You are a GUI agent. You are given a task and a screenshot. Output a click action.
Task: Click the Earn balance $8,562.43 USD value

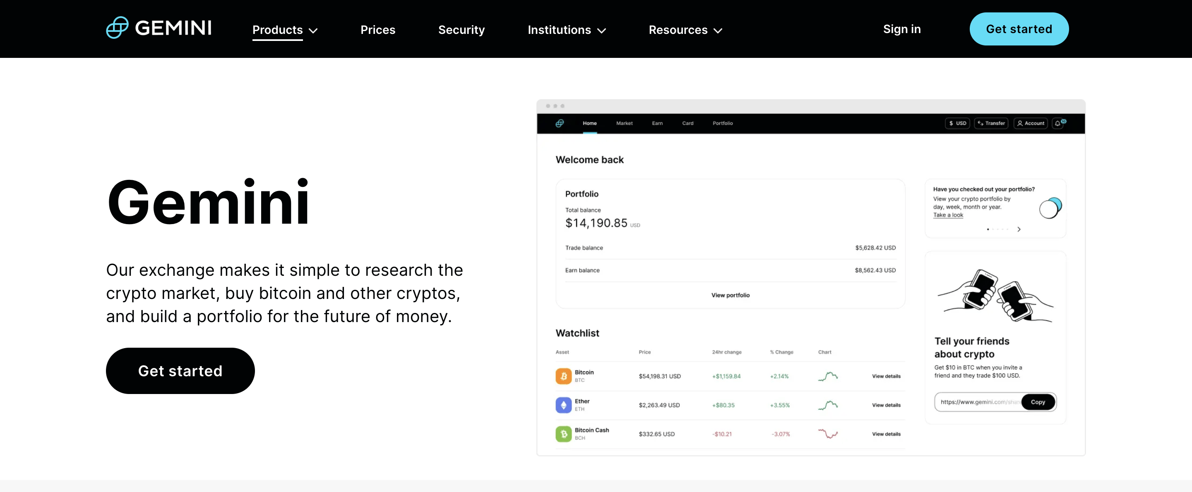(x=875, y=270)
